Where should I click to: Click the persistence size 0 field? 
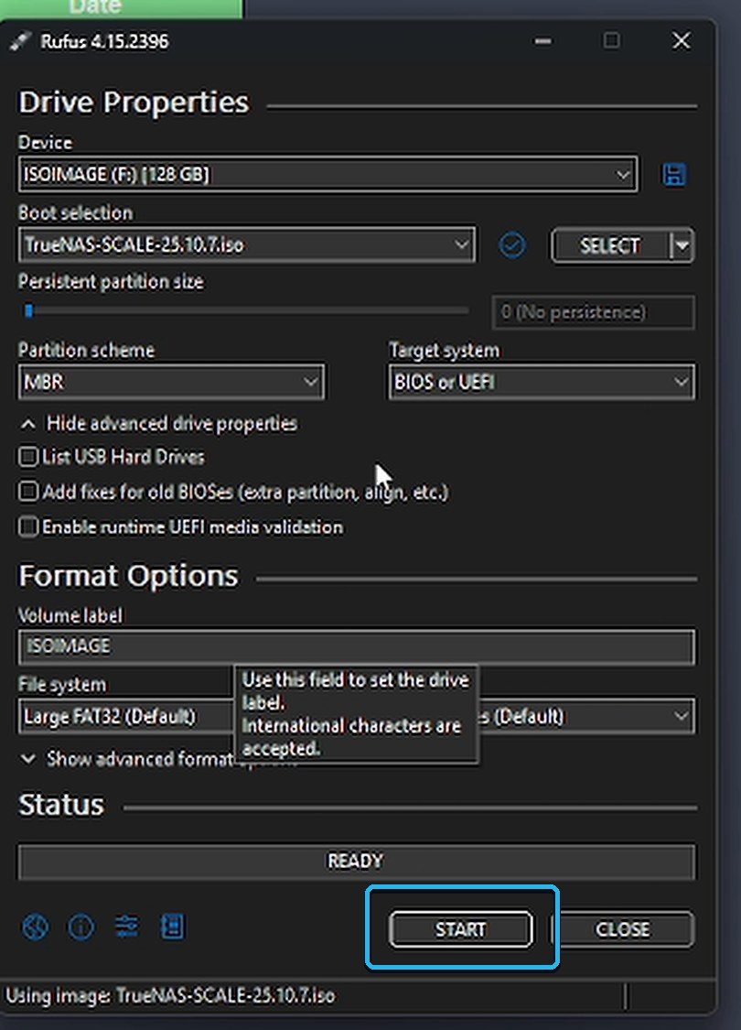point(594,312)
